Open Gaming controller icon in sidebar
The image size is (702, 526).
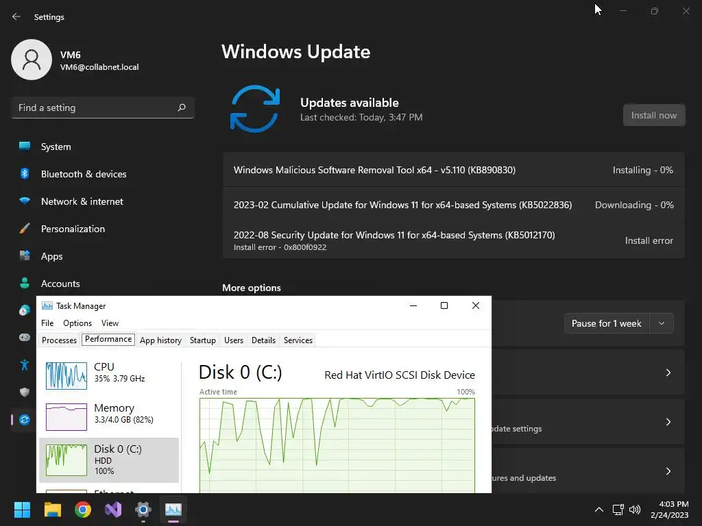pyautogui.click(x=25, y=337)
